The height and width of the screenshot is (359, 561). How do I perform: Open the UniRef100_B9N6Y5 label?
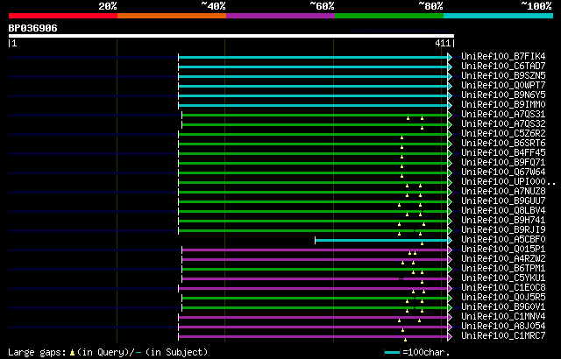coord(503,95)
